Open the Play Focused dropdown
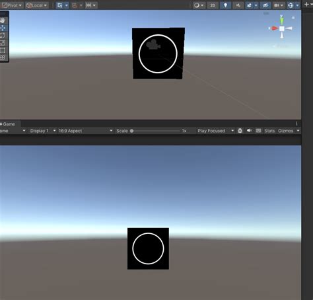 pyautogui.click(x=215, y=131)
